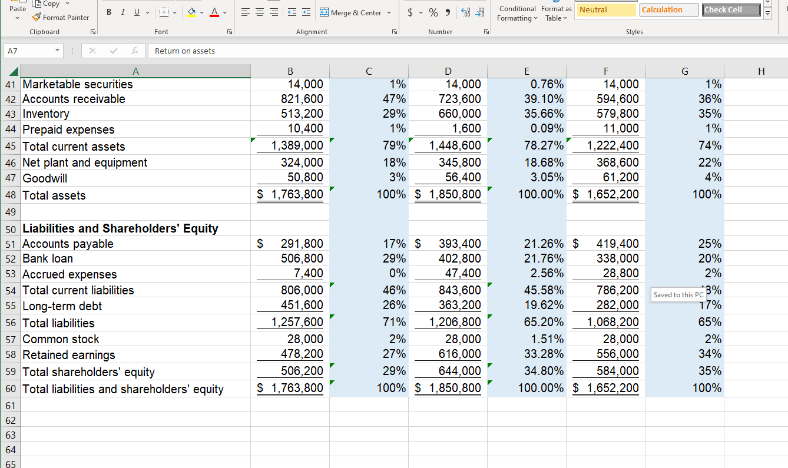This screenshot has height=468, width=788.
Task: Center align text
Action: pos(260,12)
